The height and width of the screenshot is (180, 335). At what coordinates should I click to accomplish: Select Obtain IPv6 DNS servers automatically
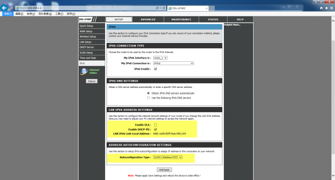(x=148, y=93)
